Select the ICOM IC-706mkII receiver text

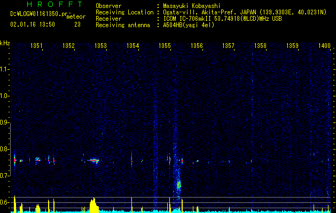(x=222, y=19)
